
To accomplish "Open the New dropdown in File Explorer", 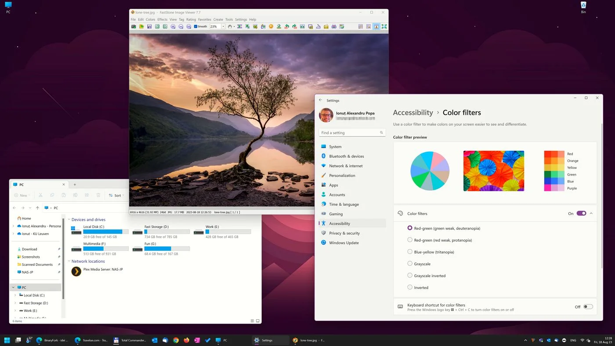I will click(x=22, y=195).
